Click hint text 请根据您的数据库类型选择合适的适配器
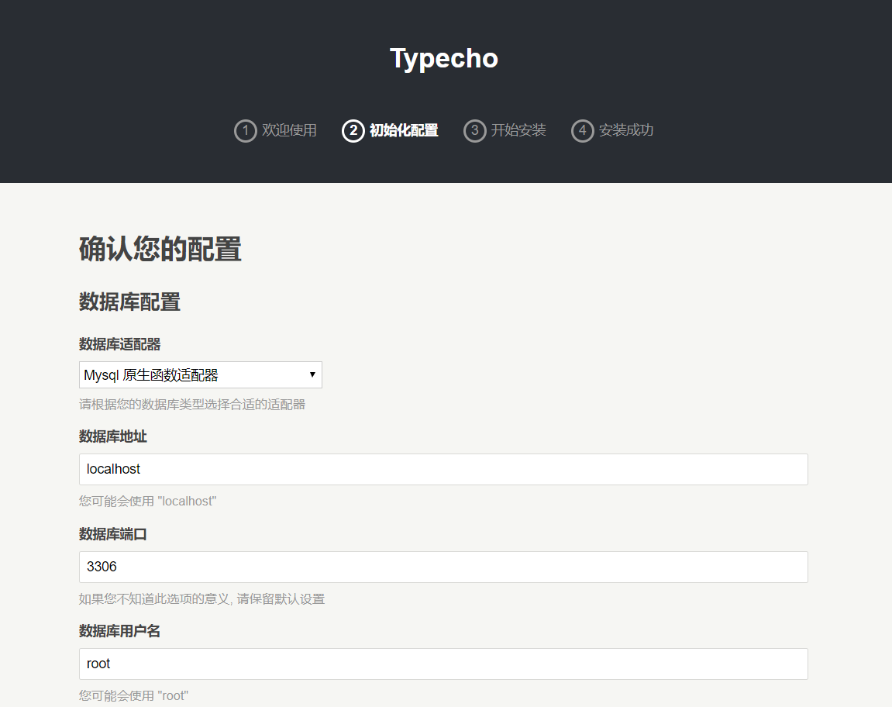Screen dimensions: 892x707 192,404
